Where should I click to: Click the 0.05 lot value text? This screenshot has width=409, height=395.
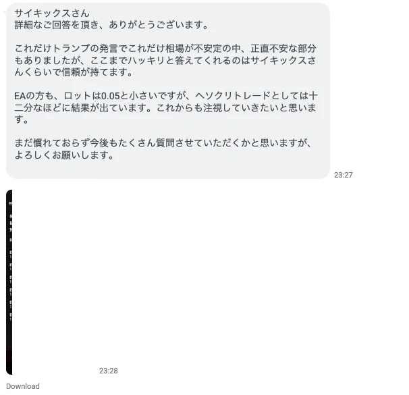point(110,96)
